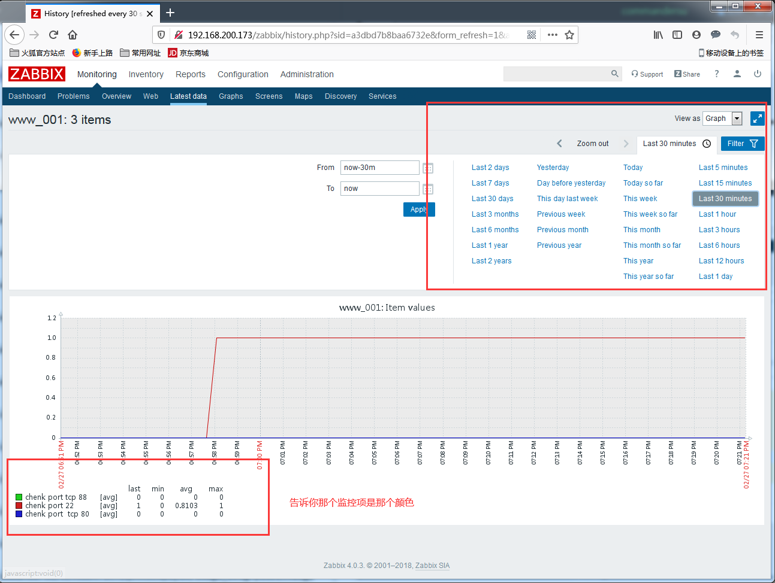Shift the time period back with left chevron
Viewport: 775px width, 583px height.
(559, 144)
